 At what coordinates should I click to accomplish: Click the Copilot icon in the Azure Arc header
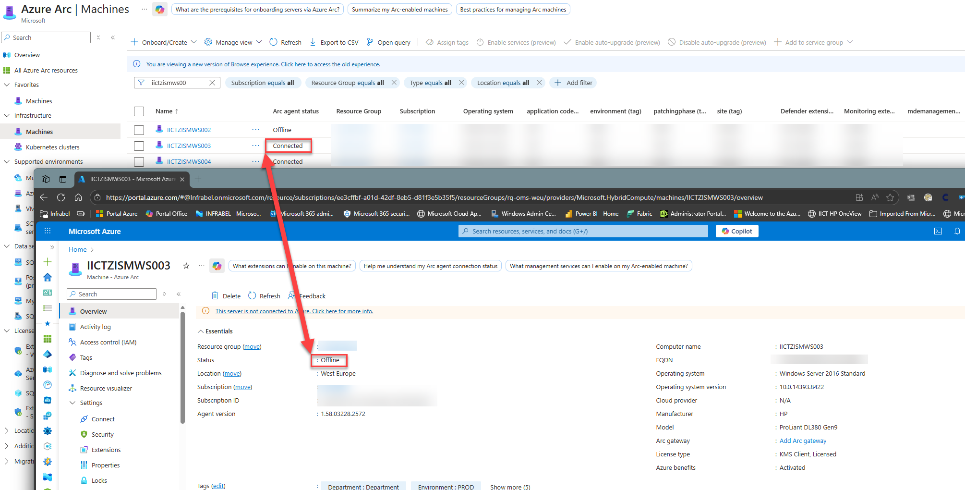point(160,9)
